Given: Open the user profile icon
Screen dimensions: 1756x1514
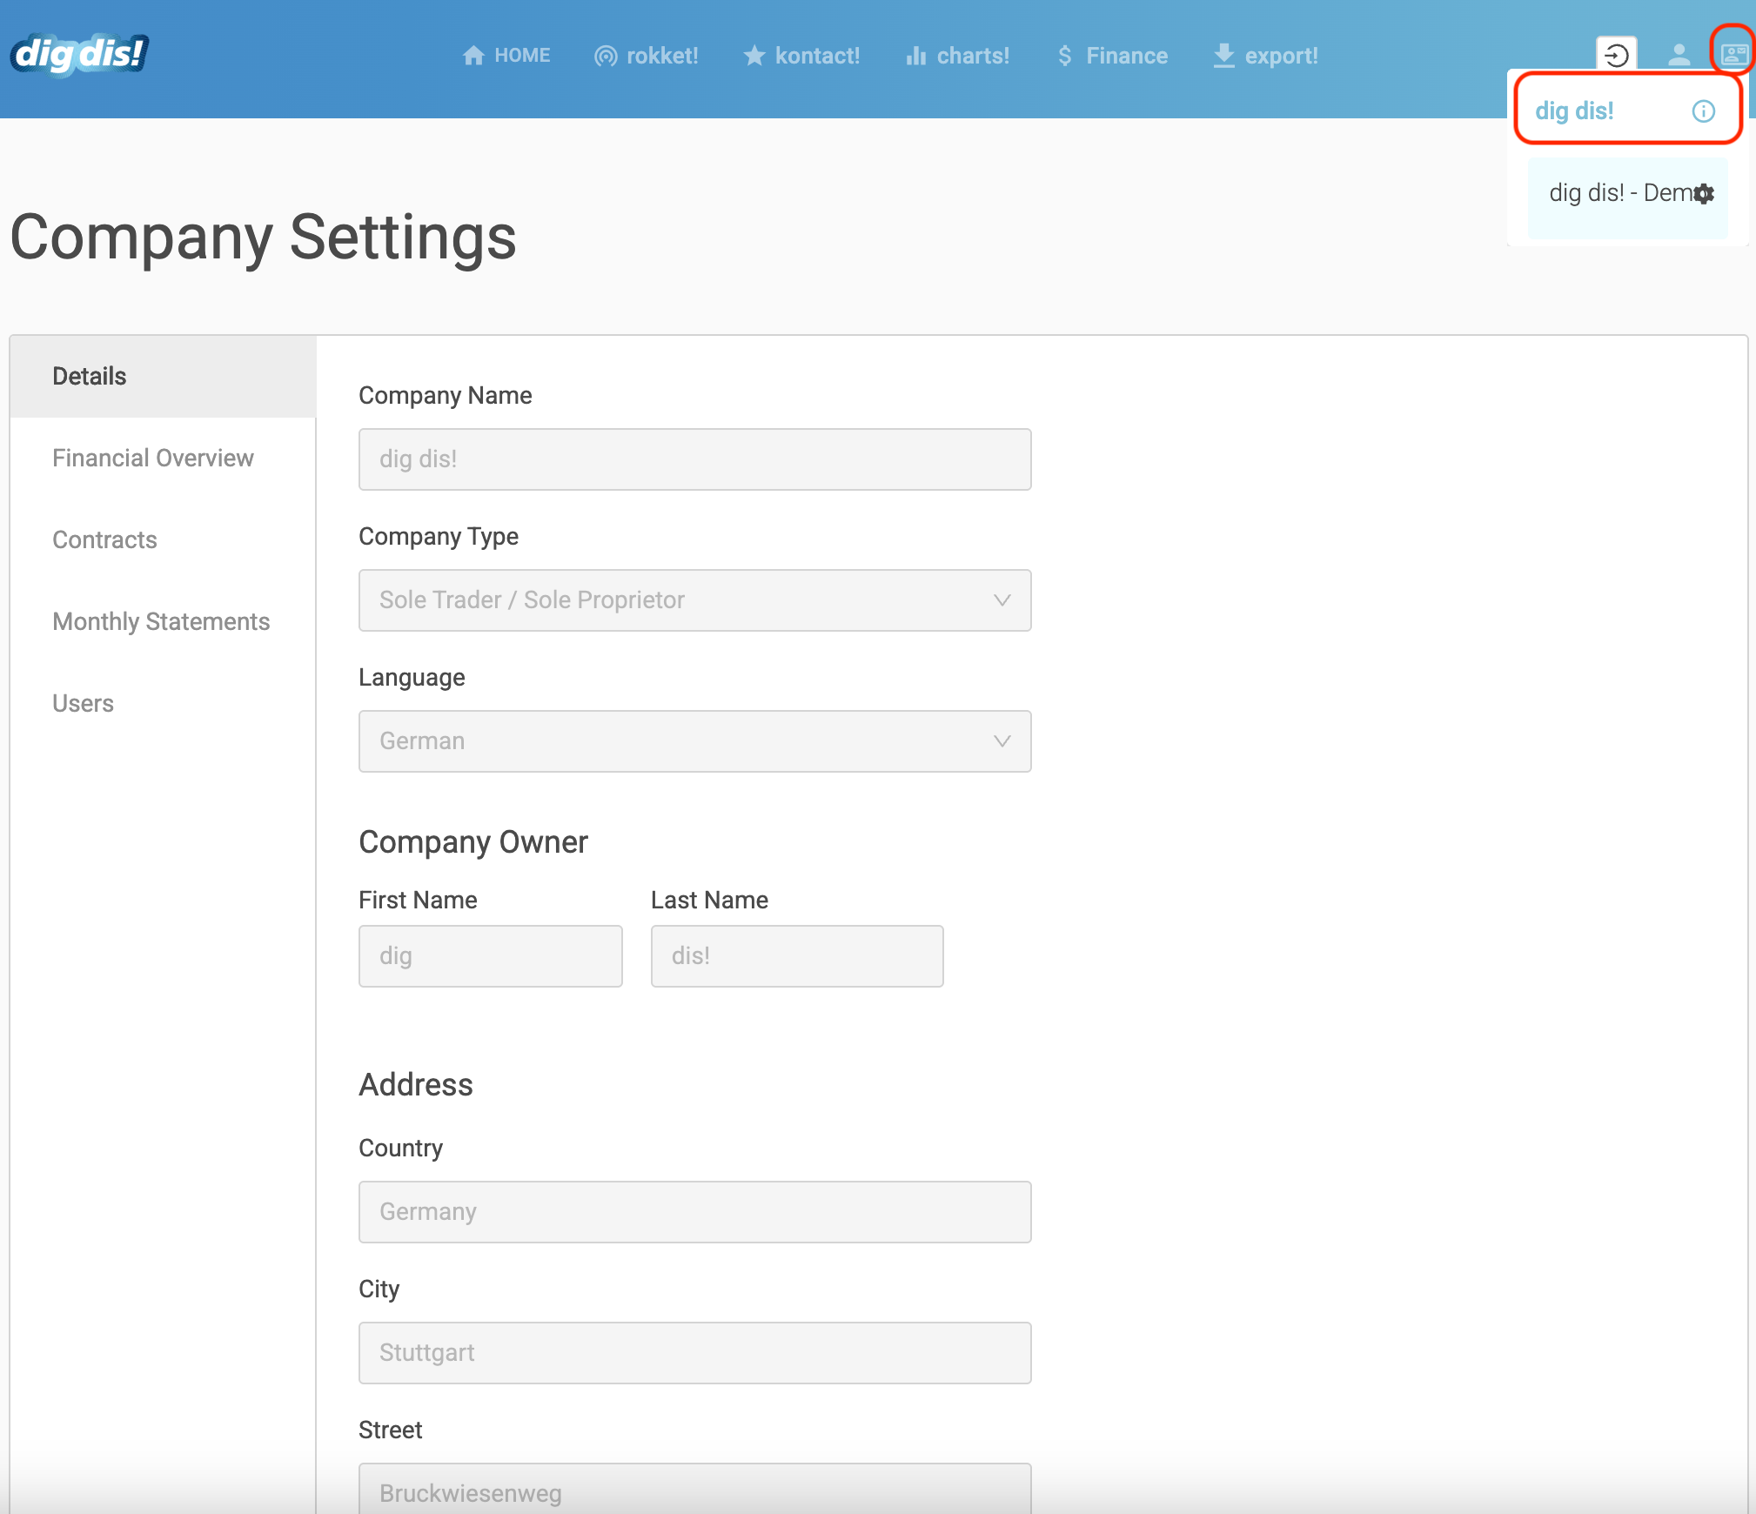Looking at the screenshot, I should pos(1679,56).
